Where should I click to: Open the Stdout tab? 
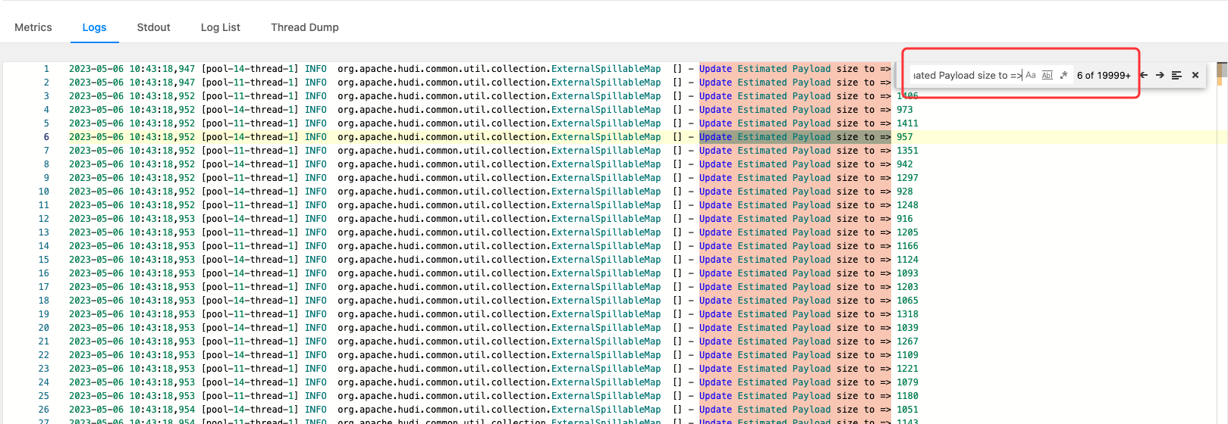[x=154, y=27]
